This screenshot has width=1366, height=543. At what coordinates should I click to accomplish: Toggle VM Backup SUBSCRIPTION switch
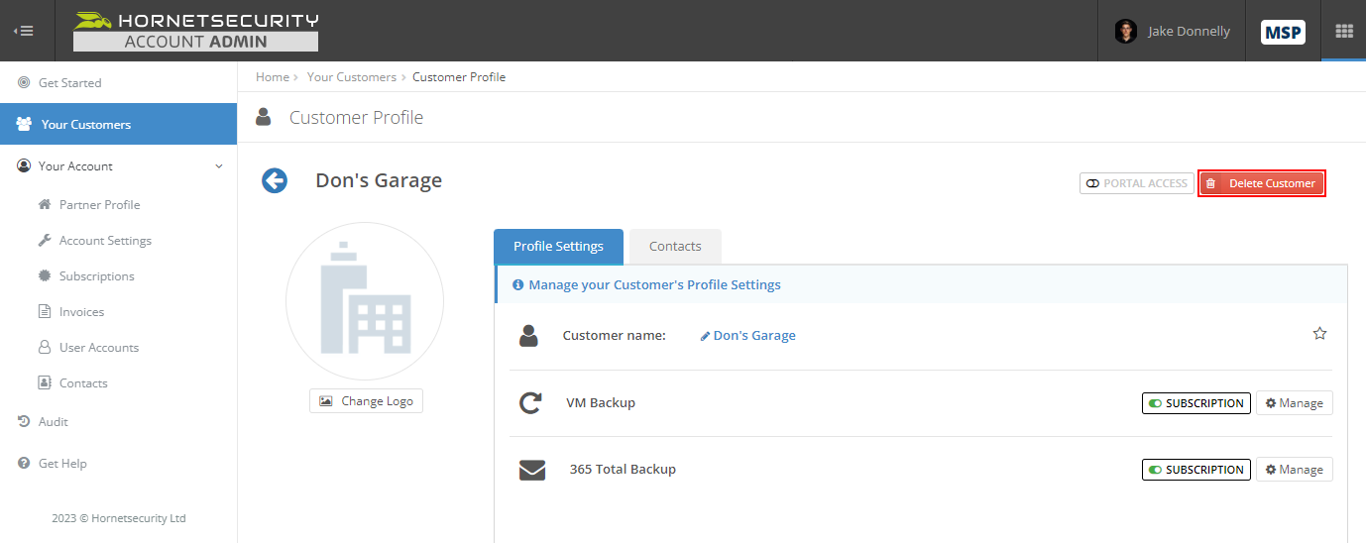pyautogui.click(x=1195, y=403)
